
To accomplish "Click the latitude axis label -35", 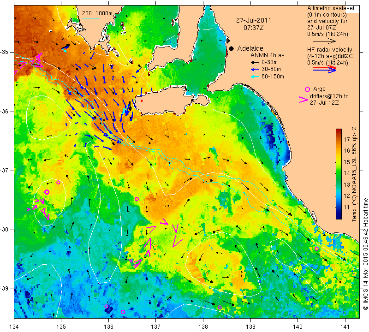I will pos(4,52).
